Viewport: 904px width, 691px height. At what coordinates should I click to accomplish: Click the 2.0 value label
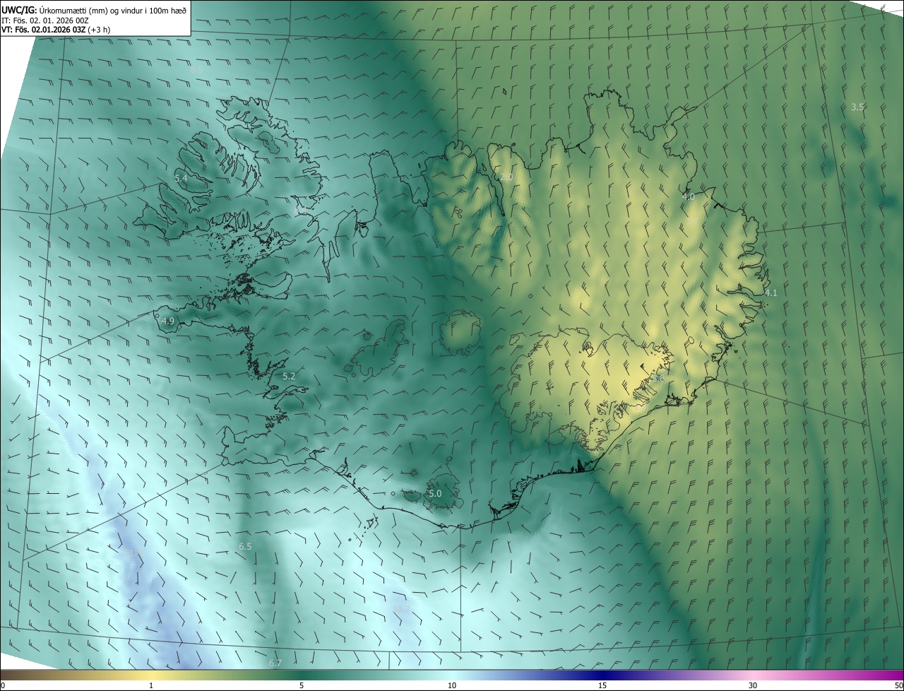(x=506, y=177)
